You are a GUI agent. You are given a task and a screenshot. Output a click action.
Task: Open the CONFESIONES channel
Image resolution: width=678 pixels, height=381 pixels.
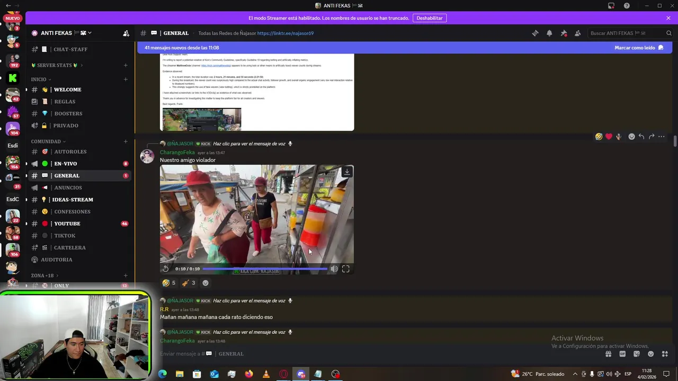79,212
